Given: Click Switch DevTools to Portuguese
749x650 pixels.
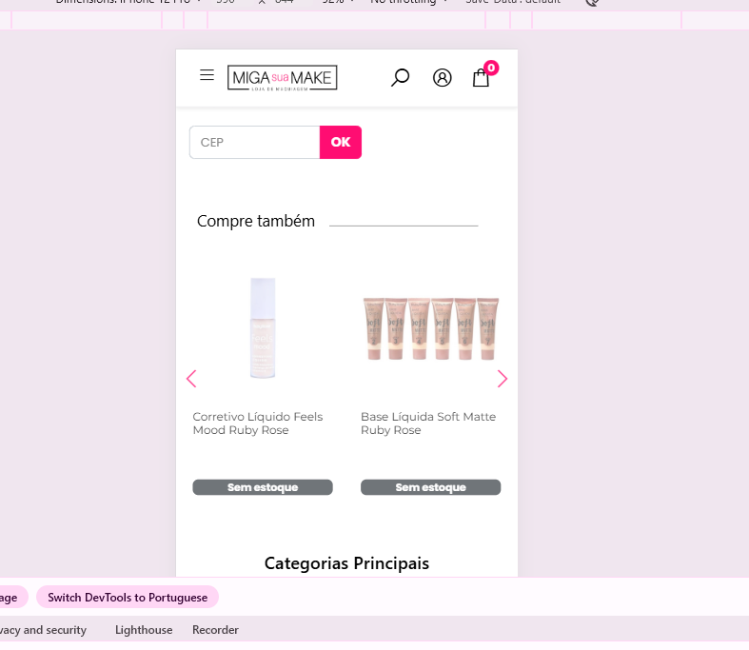Looking at the screenshot, I should pos(128,598).
